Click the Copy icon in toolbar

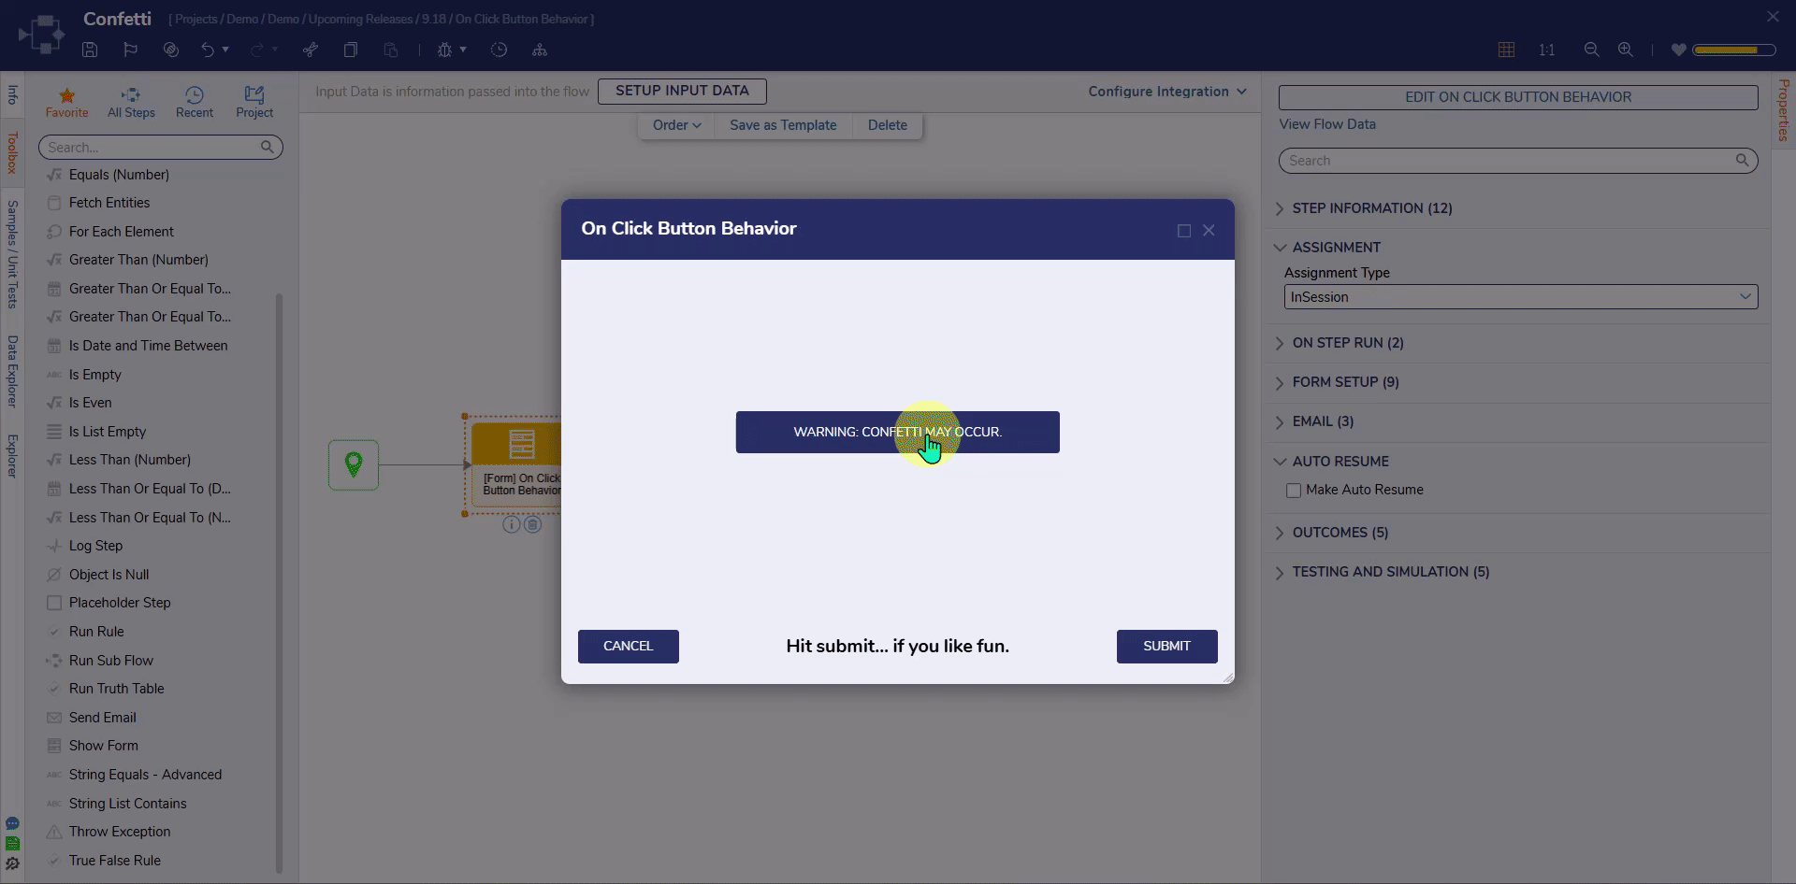pyautogui.click(x=351, y=50)
